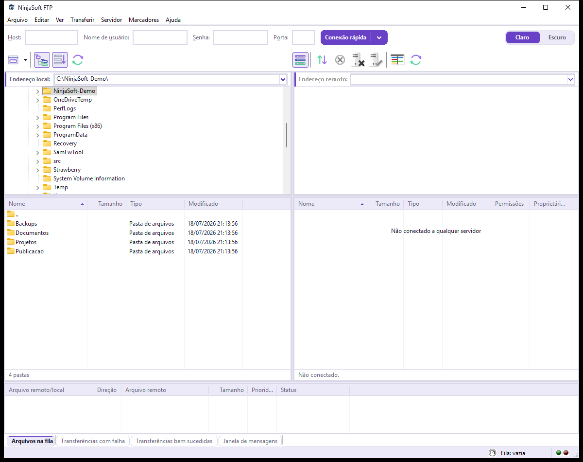Expand the NinjaSoft-Demo tree node
This screenshot has width=583, height=462.
(37, 91)
